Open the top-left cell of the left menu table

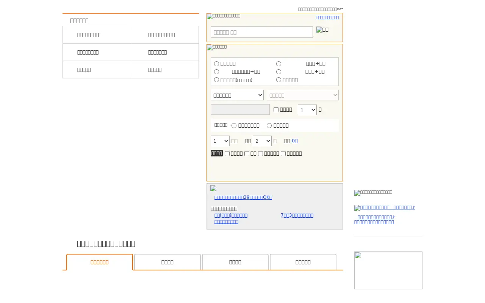(97, 35)
